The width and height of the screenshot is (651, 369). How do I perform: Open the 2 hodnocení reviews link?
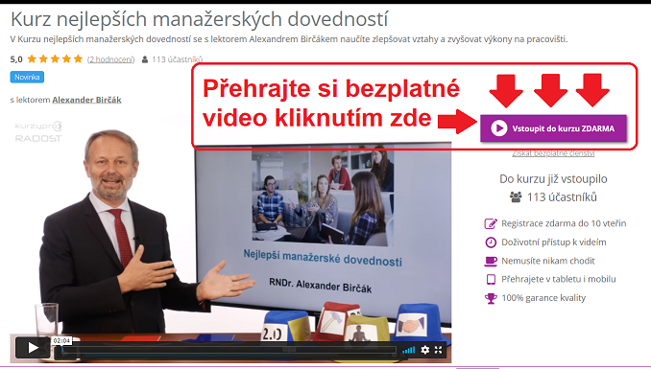(x=110, y=59)
